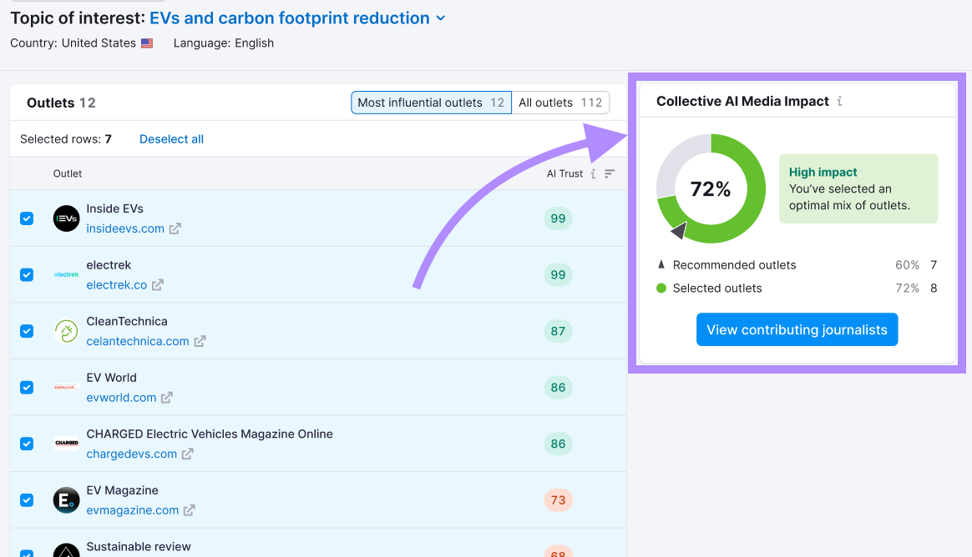Click the United States flag icon
The image size is (972, 557).
[147, 43]
